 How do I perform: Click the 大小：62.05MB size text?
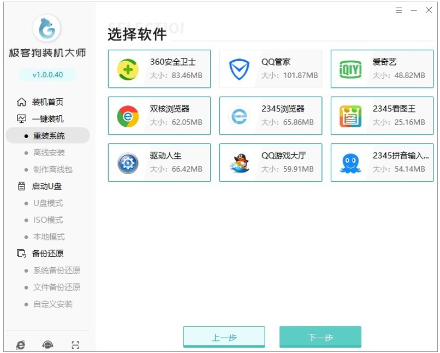pyautogui.click(x=176, y=122)
